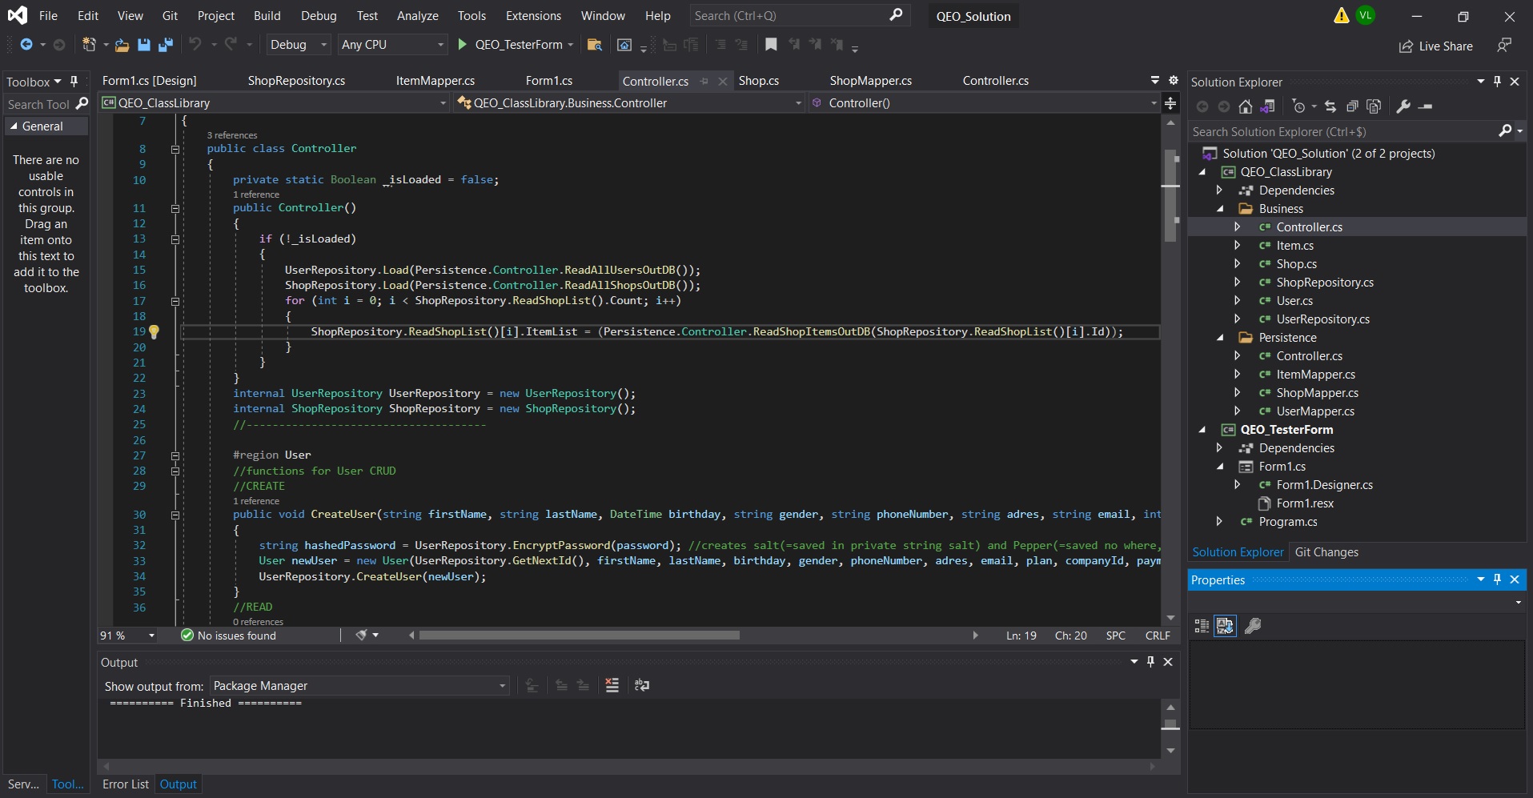Viewport: 1533px width, 798px height.
Task: Click Collapse All icon in Solution Explorer
Action: (x=1352, y=106)
